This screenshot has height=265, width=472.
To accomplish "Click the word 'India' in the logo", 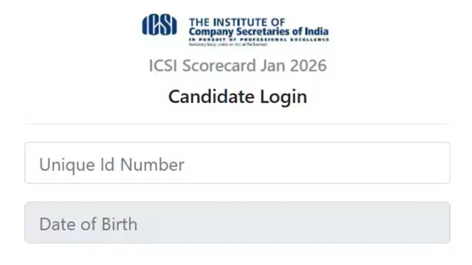I will pyautogui.click(x=315, y=32).
